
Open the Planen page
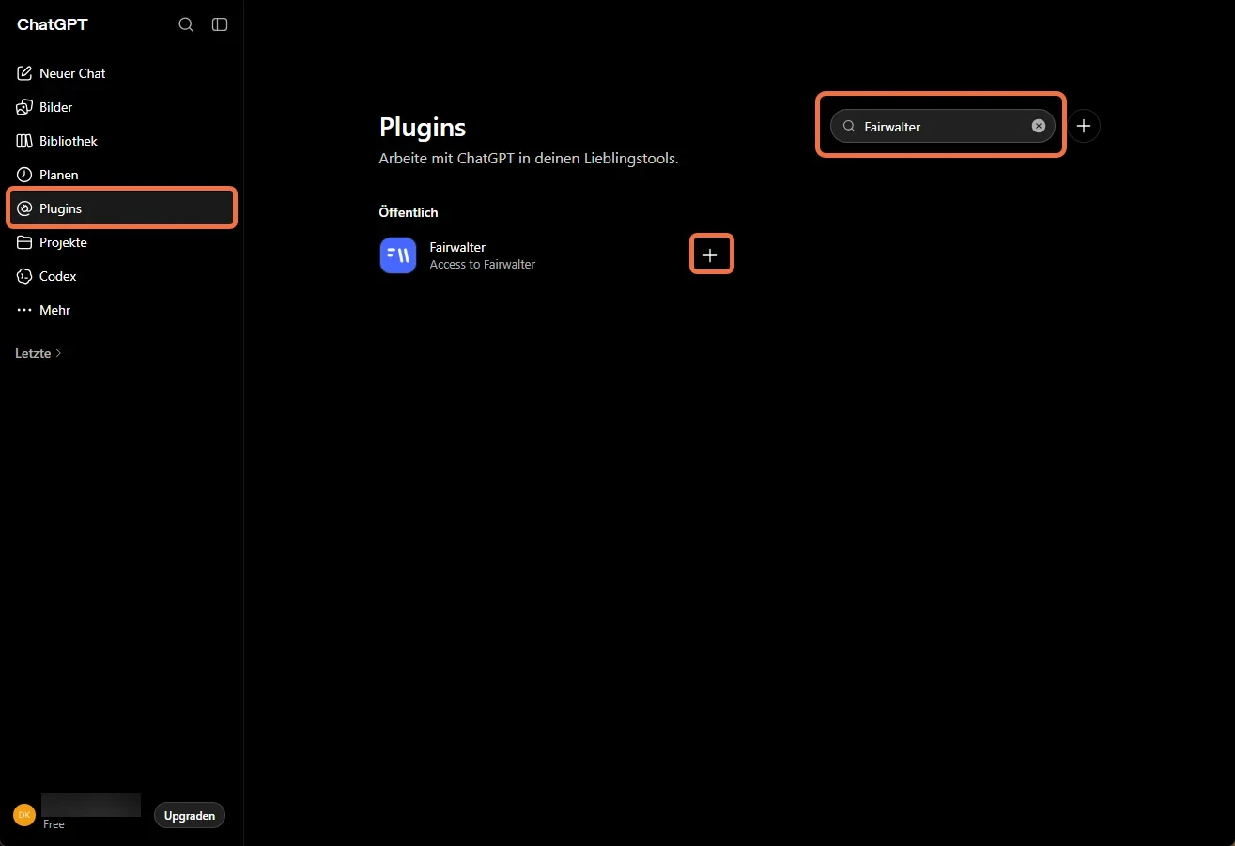click(x=122, y=175)
